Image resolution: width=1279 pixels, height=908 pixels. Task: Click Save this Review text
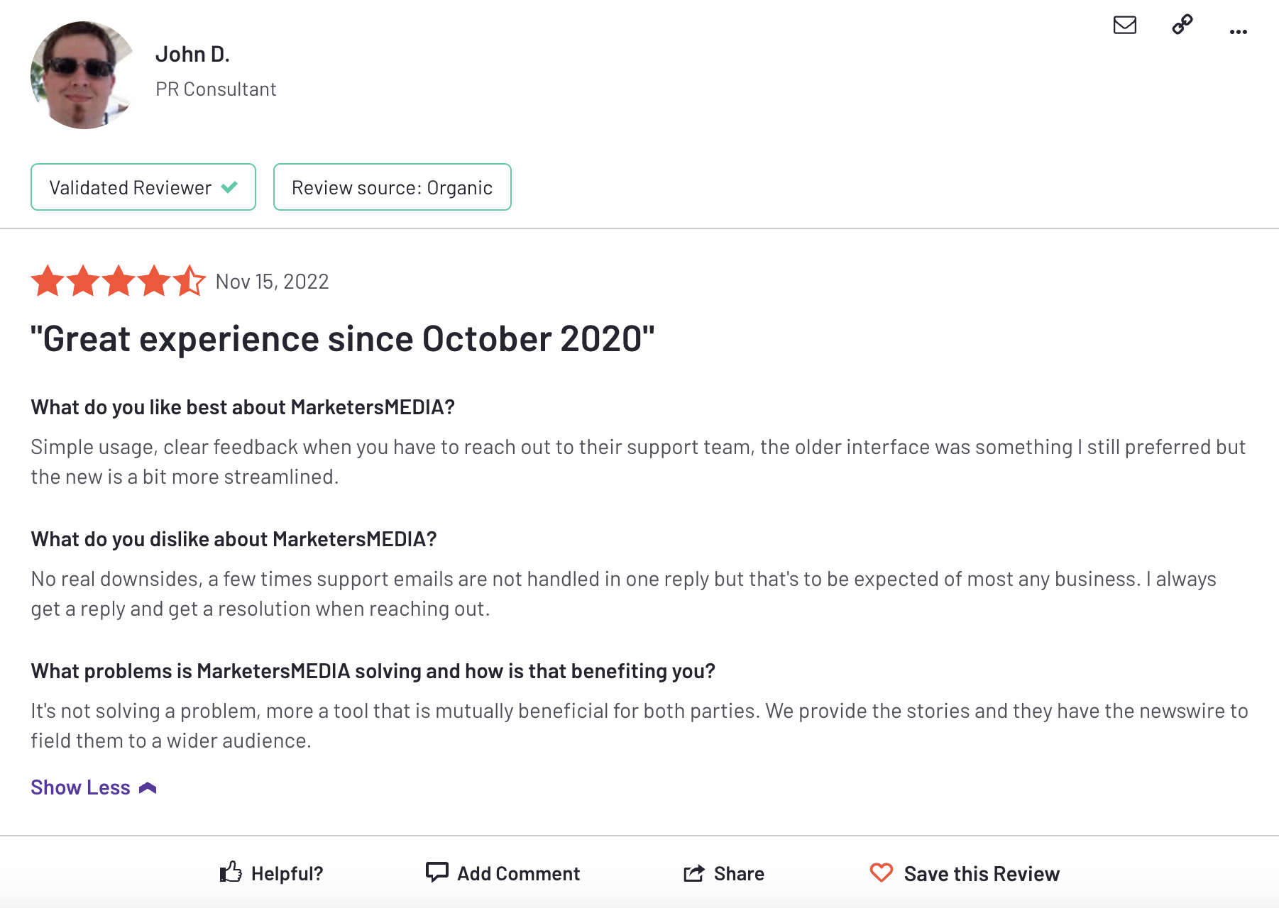pos(982,874)
